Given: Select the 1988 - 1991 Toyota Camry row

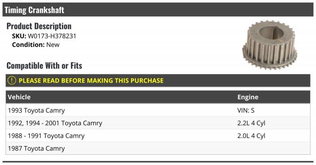Looking at the screenshot, I should tap(158, 136).
